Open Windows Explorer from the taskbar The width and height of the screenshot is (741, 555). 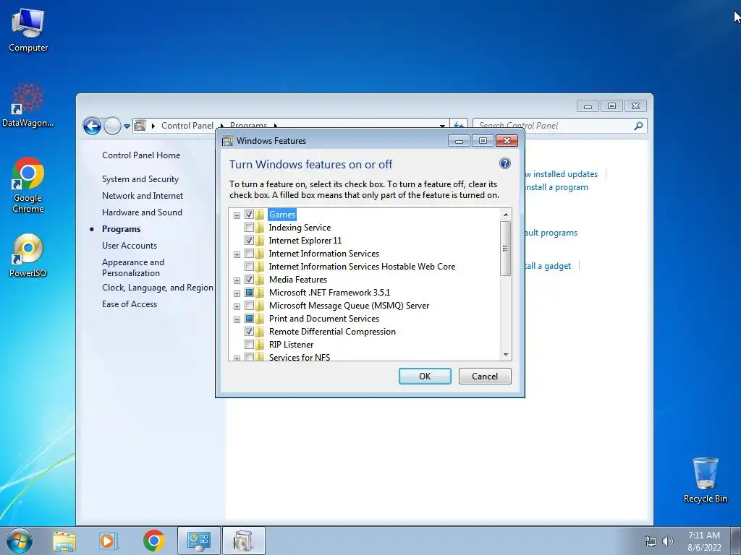tap(64, 541)
